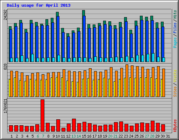The width and height of the screenshot is (179, 140).
Task: Click the red KBytes bar for day 28
Action: 152,126
